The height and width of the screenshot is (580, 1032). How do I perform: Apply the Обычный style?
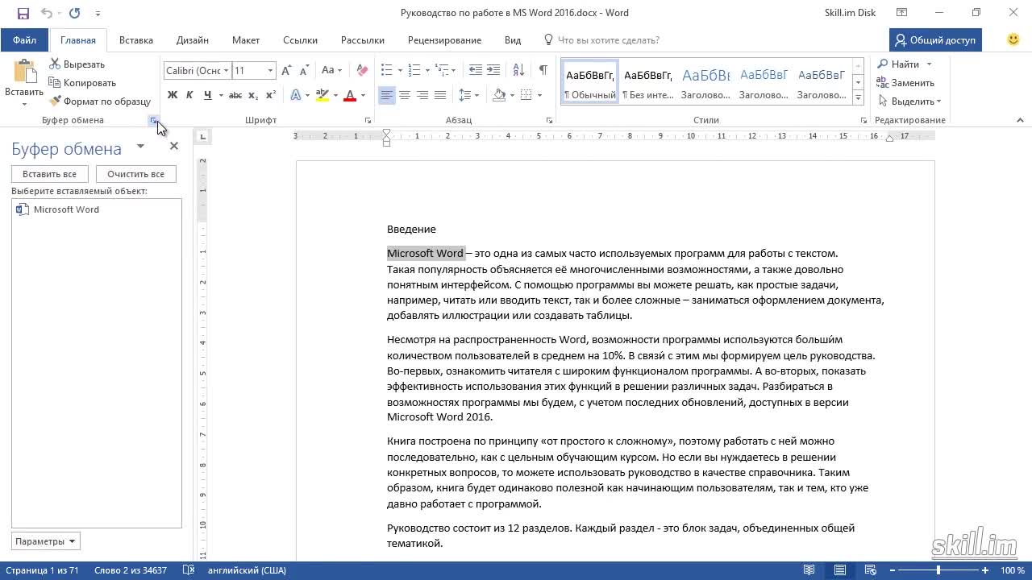(589, 81)
